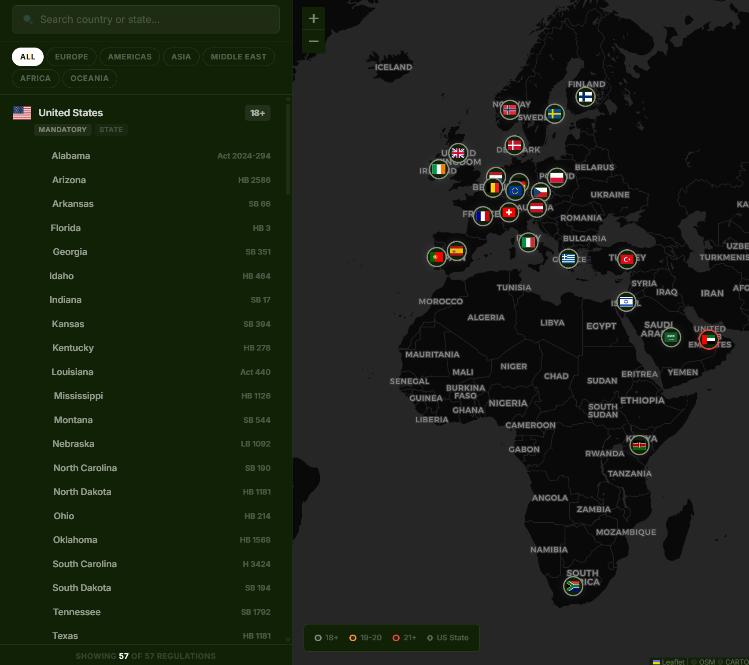Click the European Union flag marker
749x665 pixels.
(515, 191)
